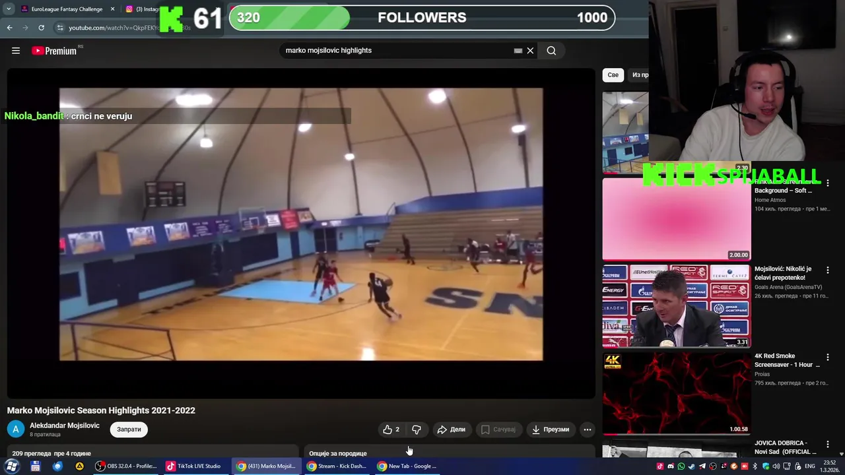
Task: Click Опције за породице text
Action: coord(338,454)
